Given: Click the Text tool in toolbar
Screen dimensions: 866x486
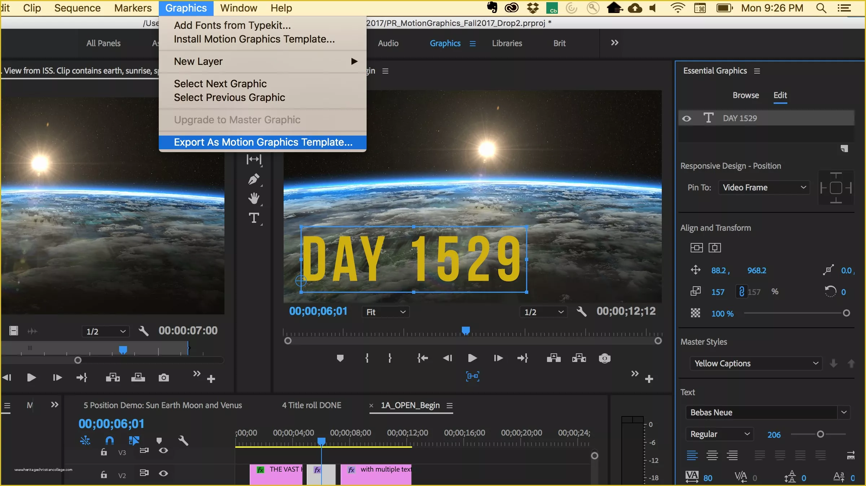Looking at the screenshot, I should [254, 218].
